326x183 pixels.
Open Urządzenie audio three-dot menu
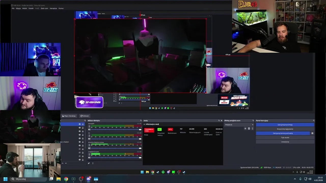tap(89, 154)
